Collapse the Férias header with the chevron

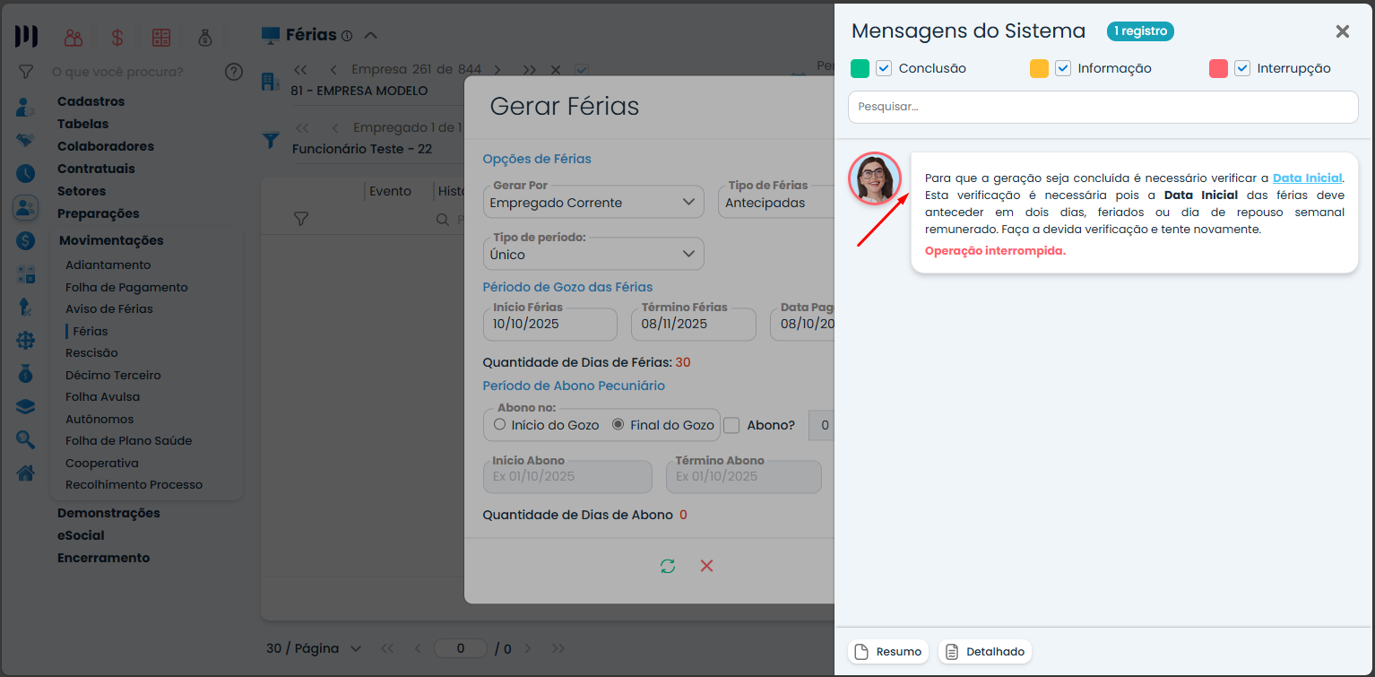370,35
